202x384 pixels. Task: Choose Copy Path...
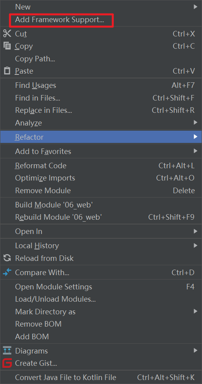pos(101,59)
